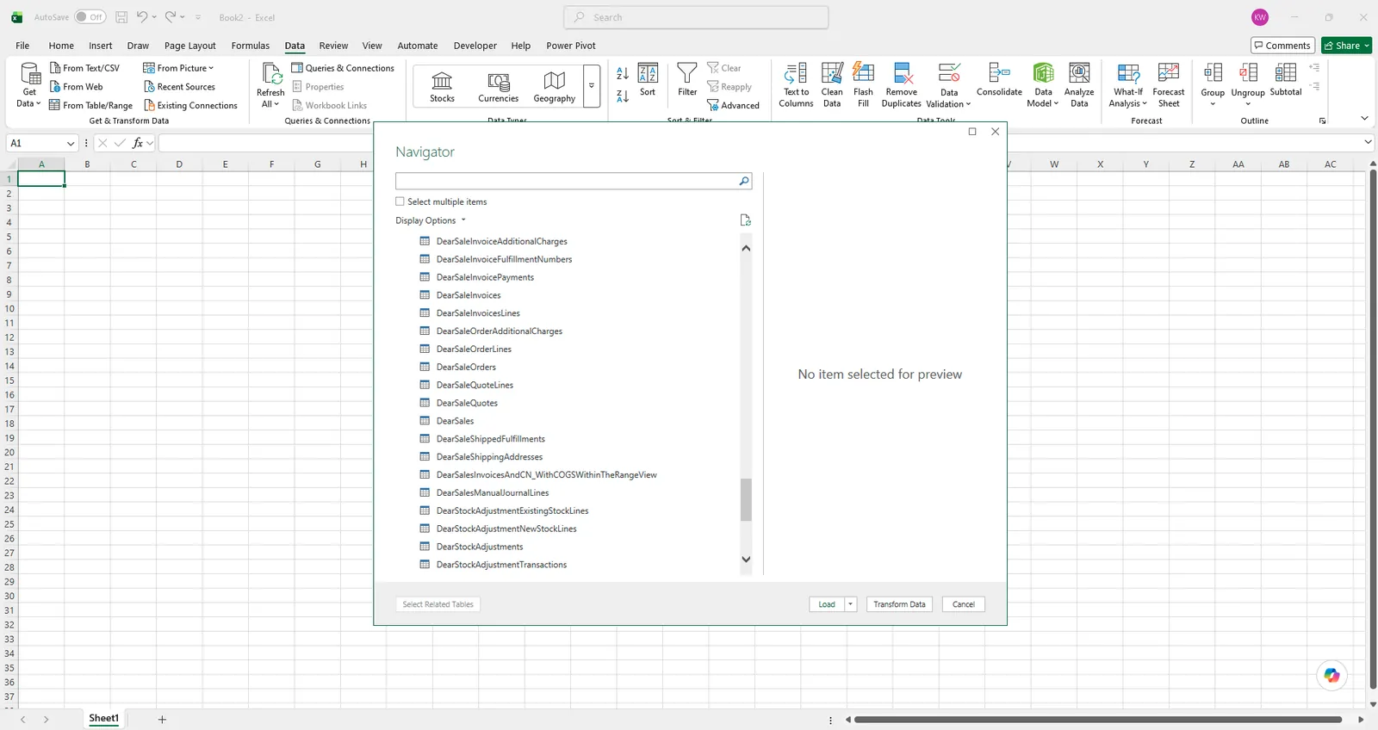Switch to the Formulas tab
Image resolution: width=1378 pixels, height=730 pixels.
click(x=250, y=46)
